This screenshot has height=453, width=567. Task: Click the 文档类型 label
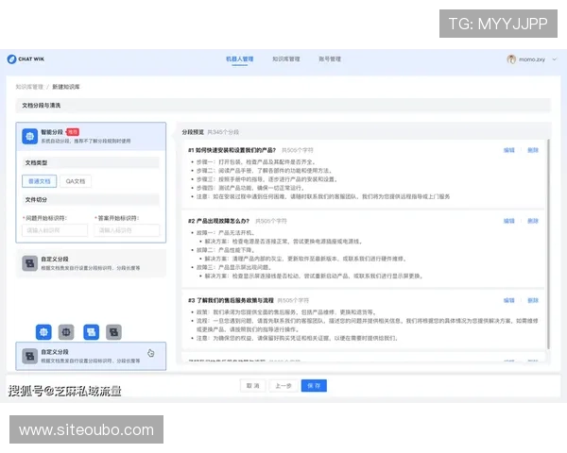[x=36, y=162]
